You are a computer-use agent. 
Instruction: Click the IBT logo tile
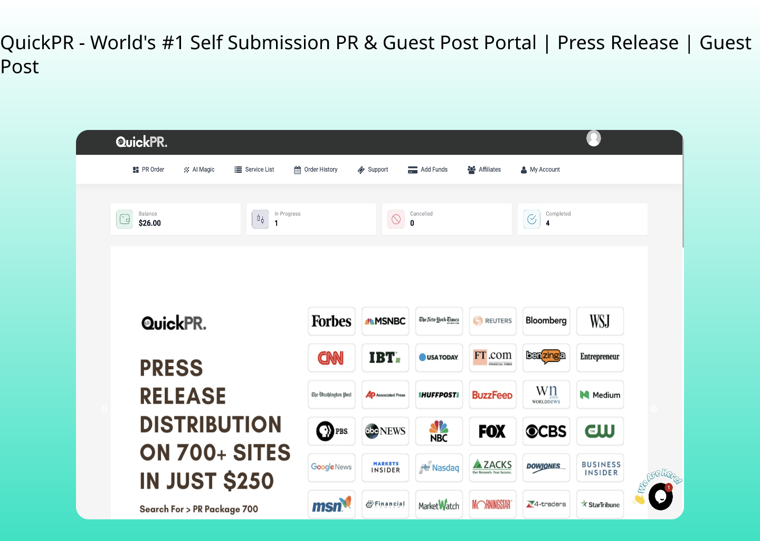pos(385,358)
